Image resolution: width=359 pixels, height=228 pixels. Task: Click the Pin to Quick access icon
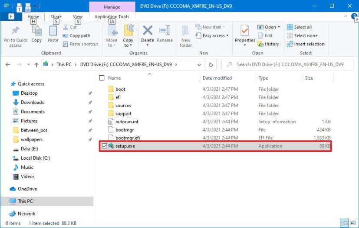coord(15,32)
